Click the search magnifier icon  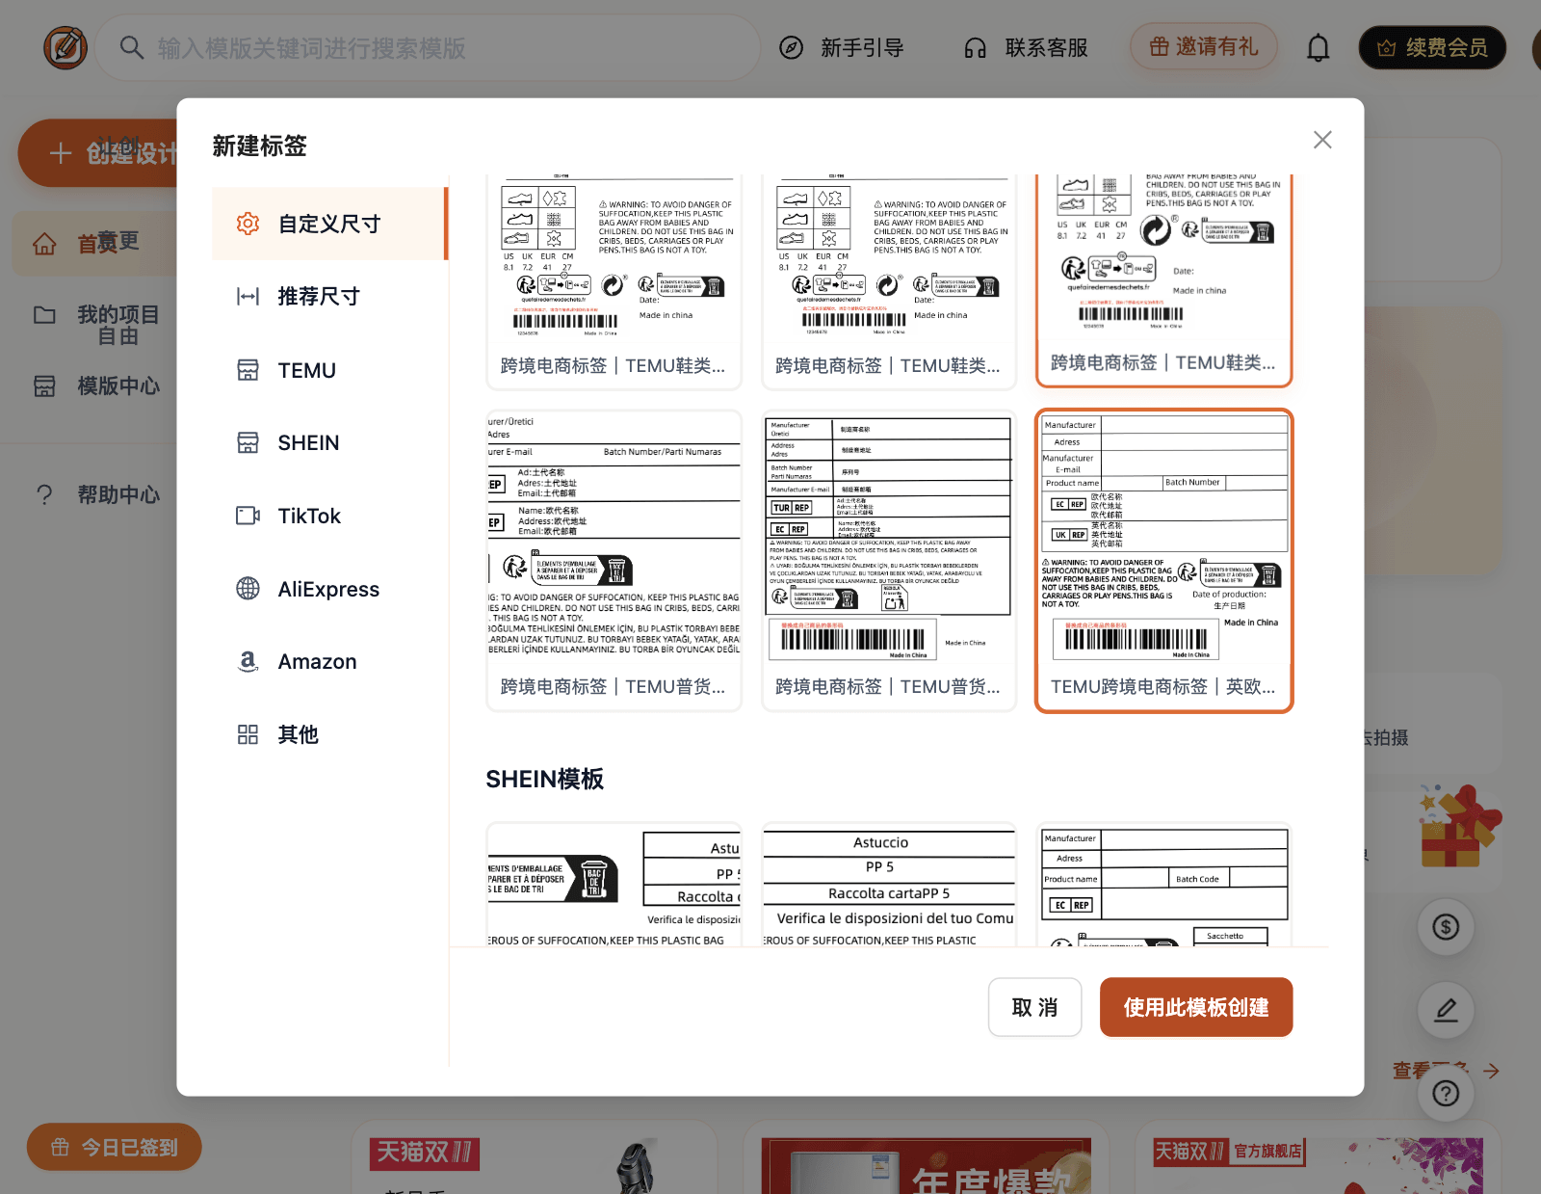pyautogui.click(x=132, y=48)
